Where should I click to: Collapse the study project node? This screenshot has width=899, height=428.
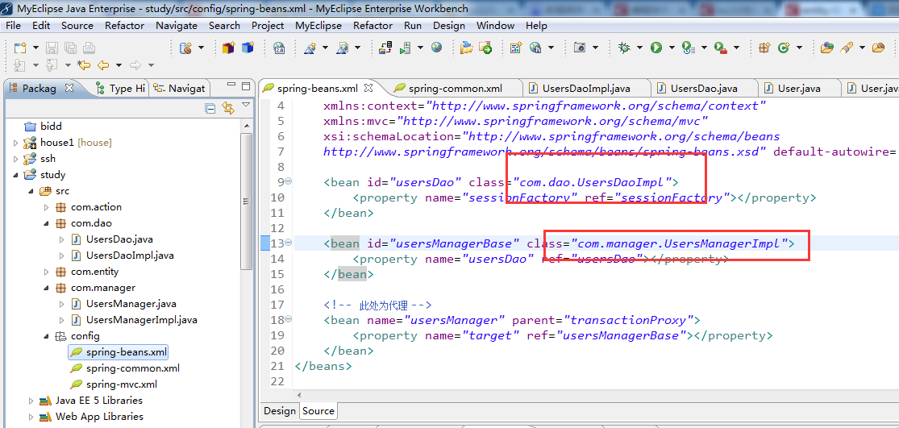click(x=15, y=175)
